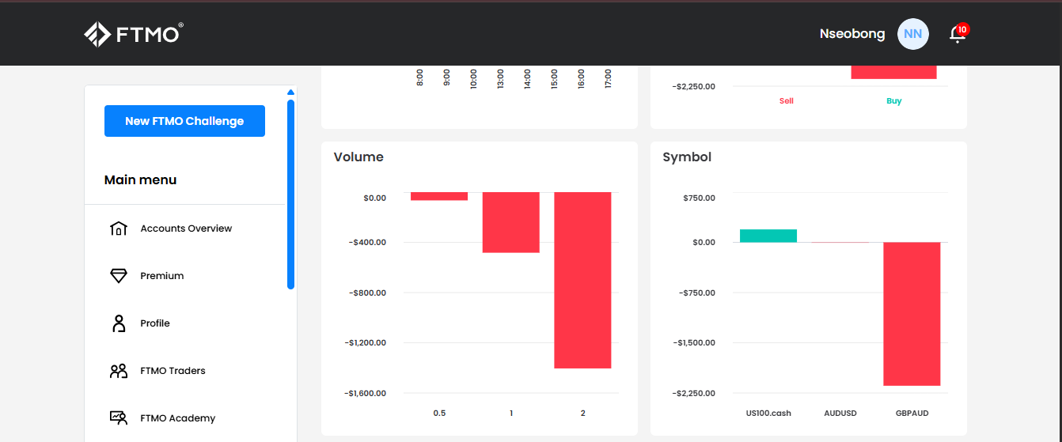Viewport: 1062px width, 442px height.
Task: Click the red GBPAUD symbol bar
Action: [x=912, y=314]
